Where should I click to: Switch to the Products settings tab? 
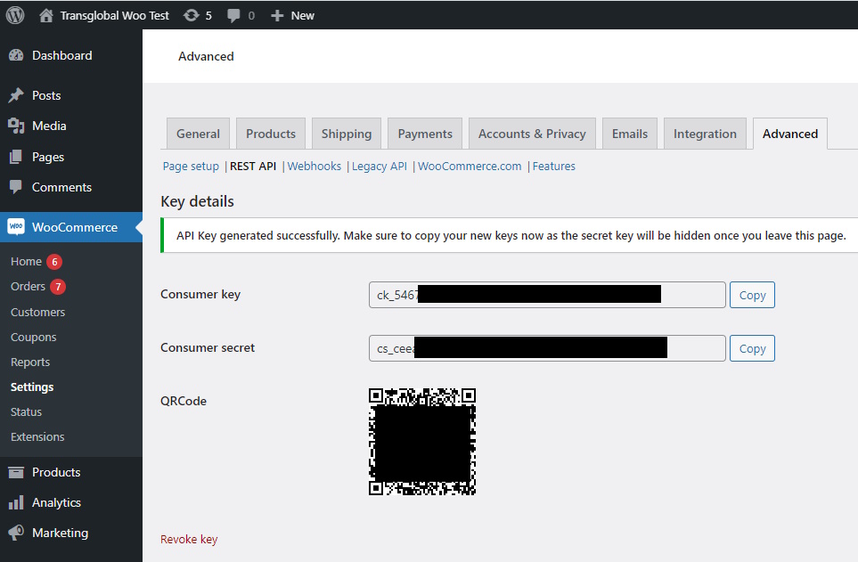point(271,134)
